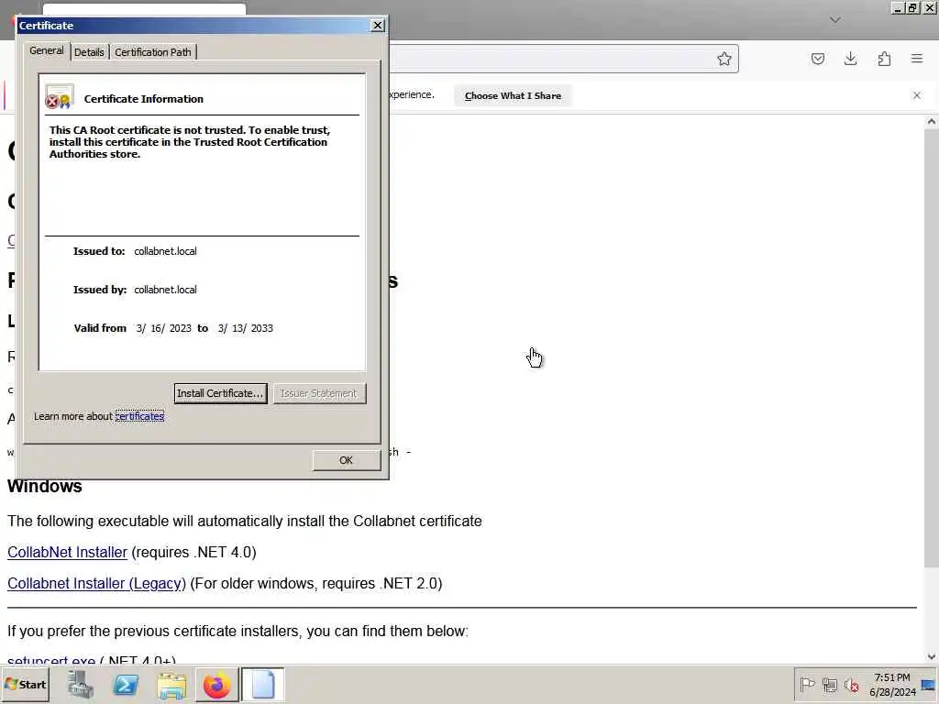
Task: Click valid-from date 3/16/2023
Action: (163, 328)
